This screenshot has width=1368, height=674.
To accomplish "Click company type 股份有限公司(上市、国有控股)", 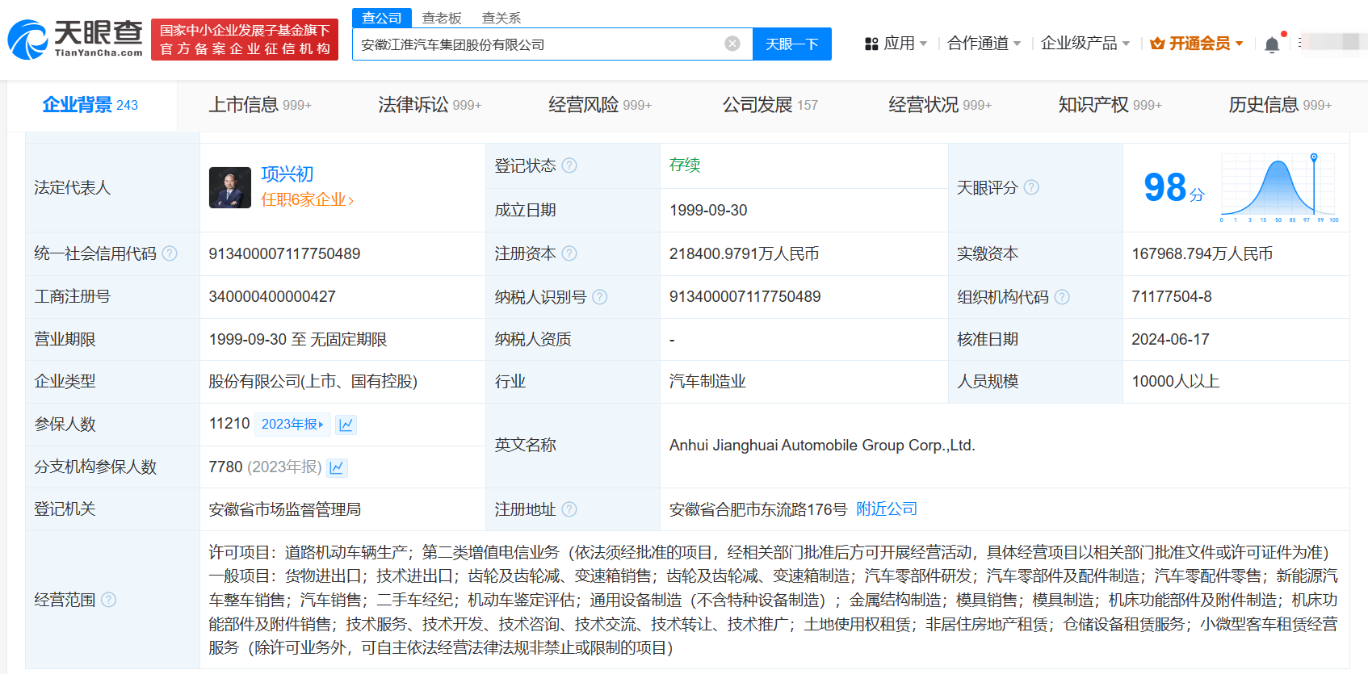I will click(x=313, y=381).
